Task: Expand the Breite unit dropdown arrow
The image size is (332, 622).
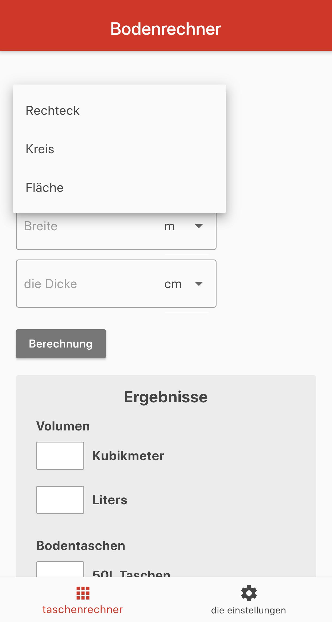Action: click(x=199, y=226)
